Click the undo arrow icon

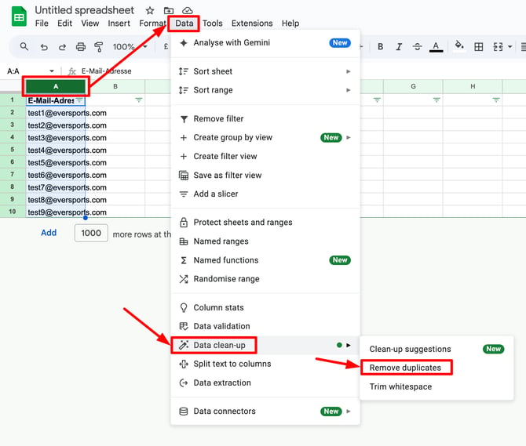(x=44, y=47)
